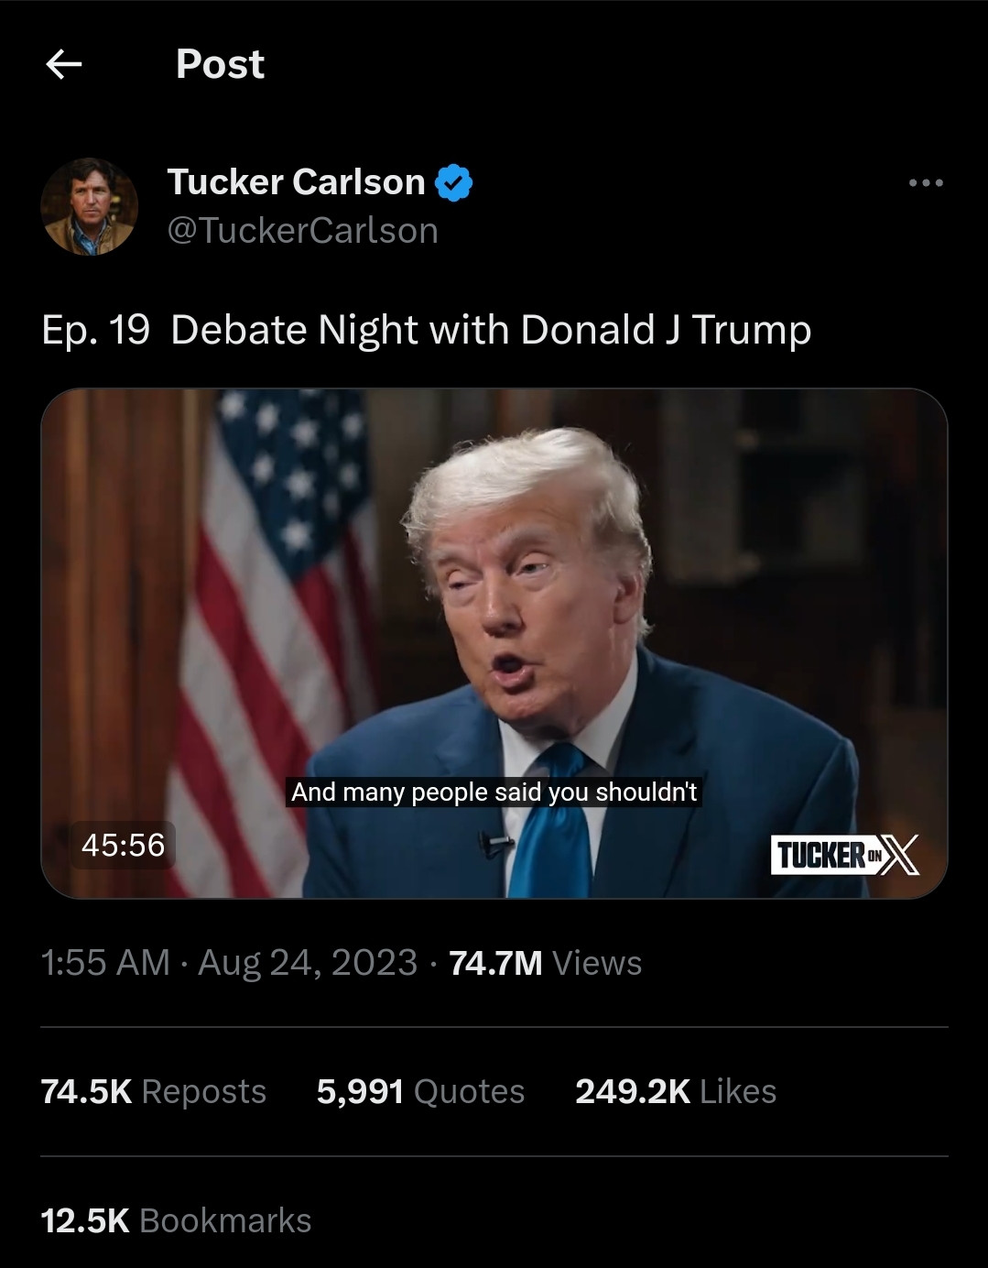Viewport: 988px width, 1268px height.
Task: Click the Tucker on X watermark logo
Action: coord(844,855)
